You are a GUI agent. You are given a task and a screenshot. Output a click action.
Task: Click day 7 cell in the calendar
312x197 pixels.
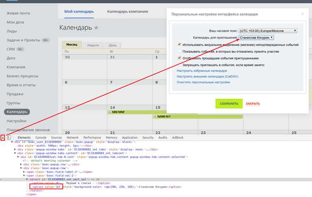click(x=130, y=92)
